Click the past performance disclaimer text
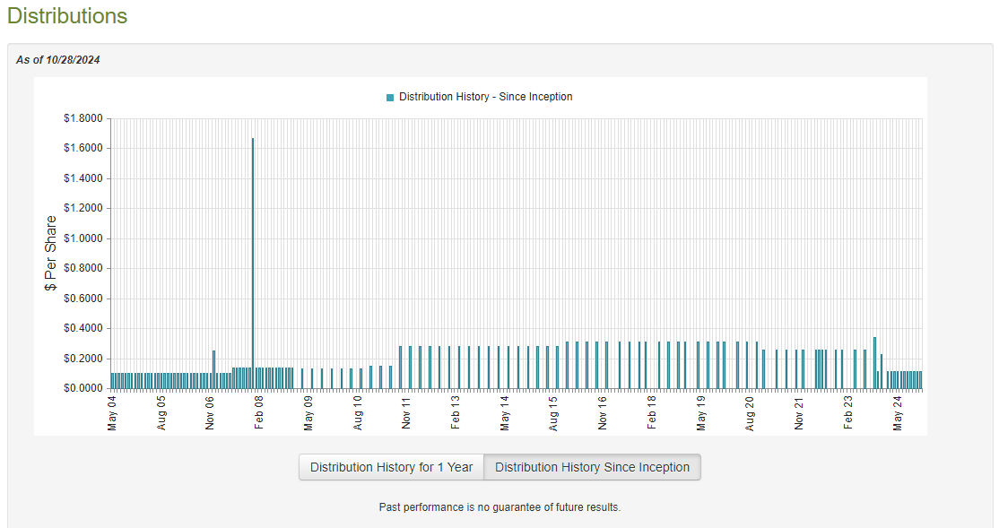This screenshot has width=999, height=528. [x=499, y=507]
